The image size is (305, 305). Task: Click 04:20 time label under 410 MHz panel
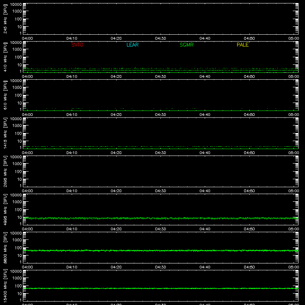(x=116, y=77)
